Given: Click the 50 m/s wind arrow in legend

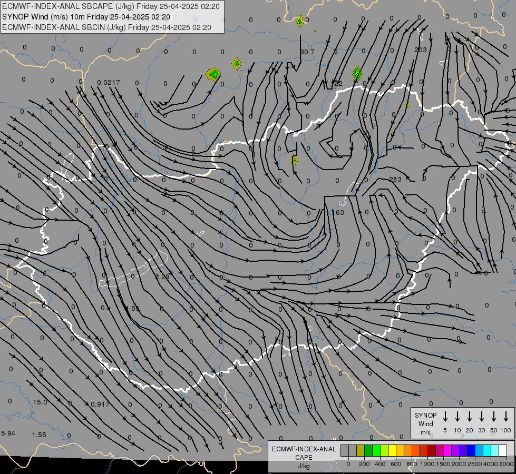Looking at the screenshot, I should (494, 417).
